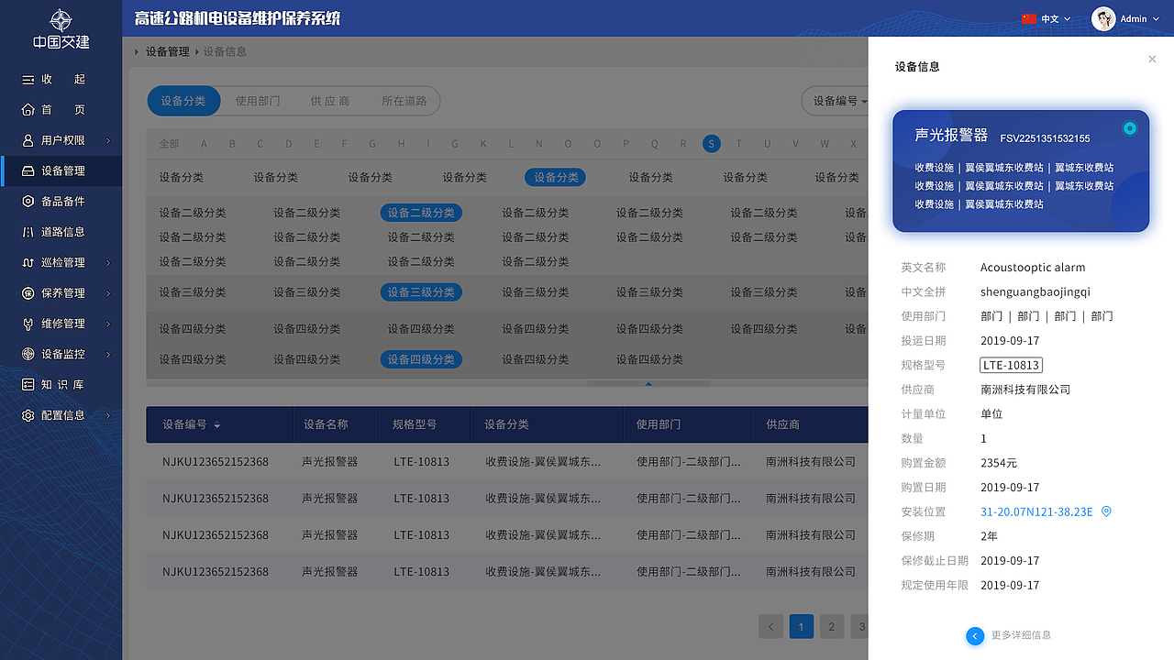Image resolution: width=1174 pixels, height=660 pixels.
Task: Toggle sort on the 设备编号 column
Action: pyautogui.click(x=218, y=424)
